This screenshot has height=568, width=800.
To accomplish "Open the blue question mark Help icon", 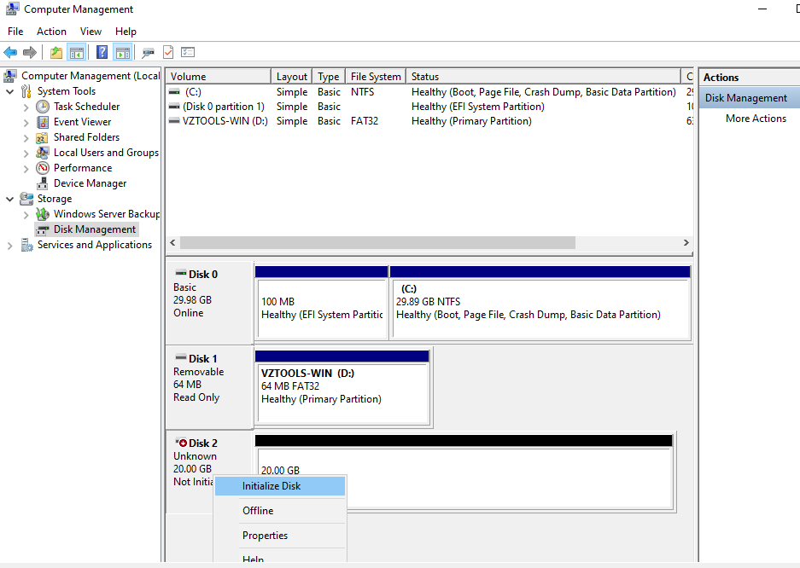I will pyautogui.click(x=102, y=52).
